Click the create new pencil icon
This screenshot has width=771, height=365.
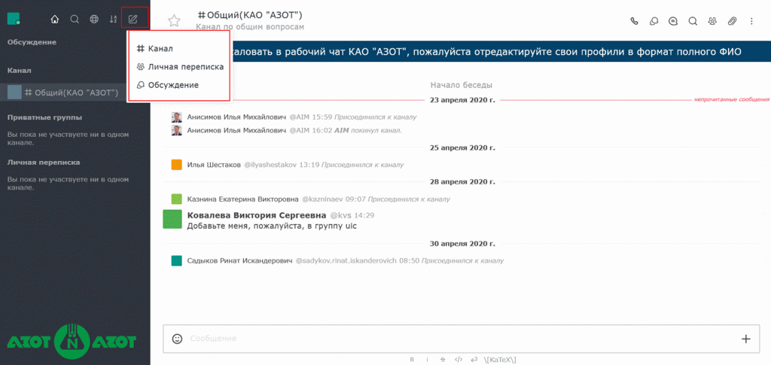pyautogui.click(x=133, y=20)
